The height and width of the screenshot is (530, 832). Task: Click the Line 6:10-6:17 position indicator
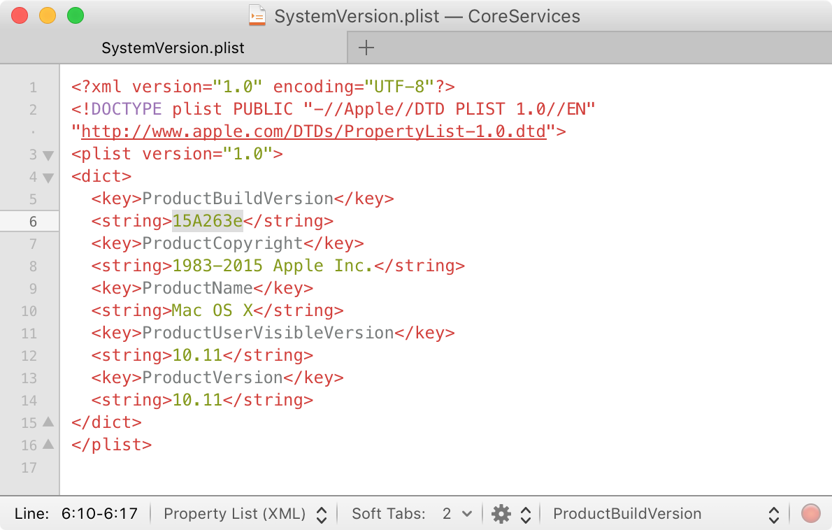(x=76, y=513)
